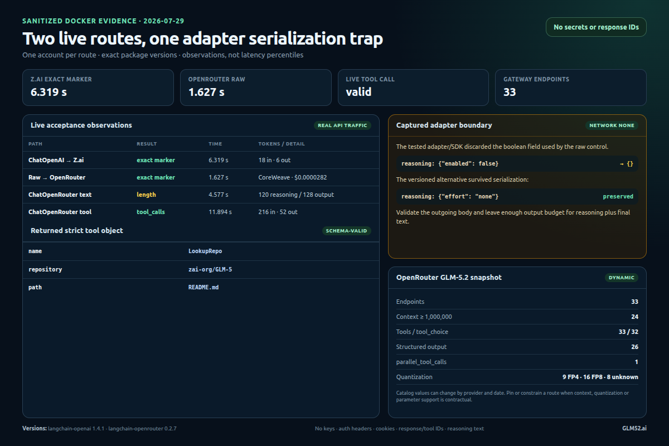Click the '11.894 s' time cell
The image size is (669, 446).
point(220,212)
